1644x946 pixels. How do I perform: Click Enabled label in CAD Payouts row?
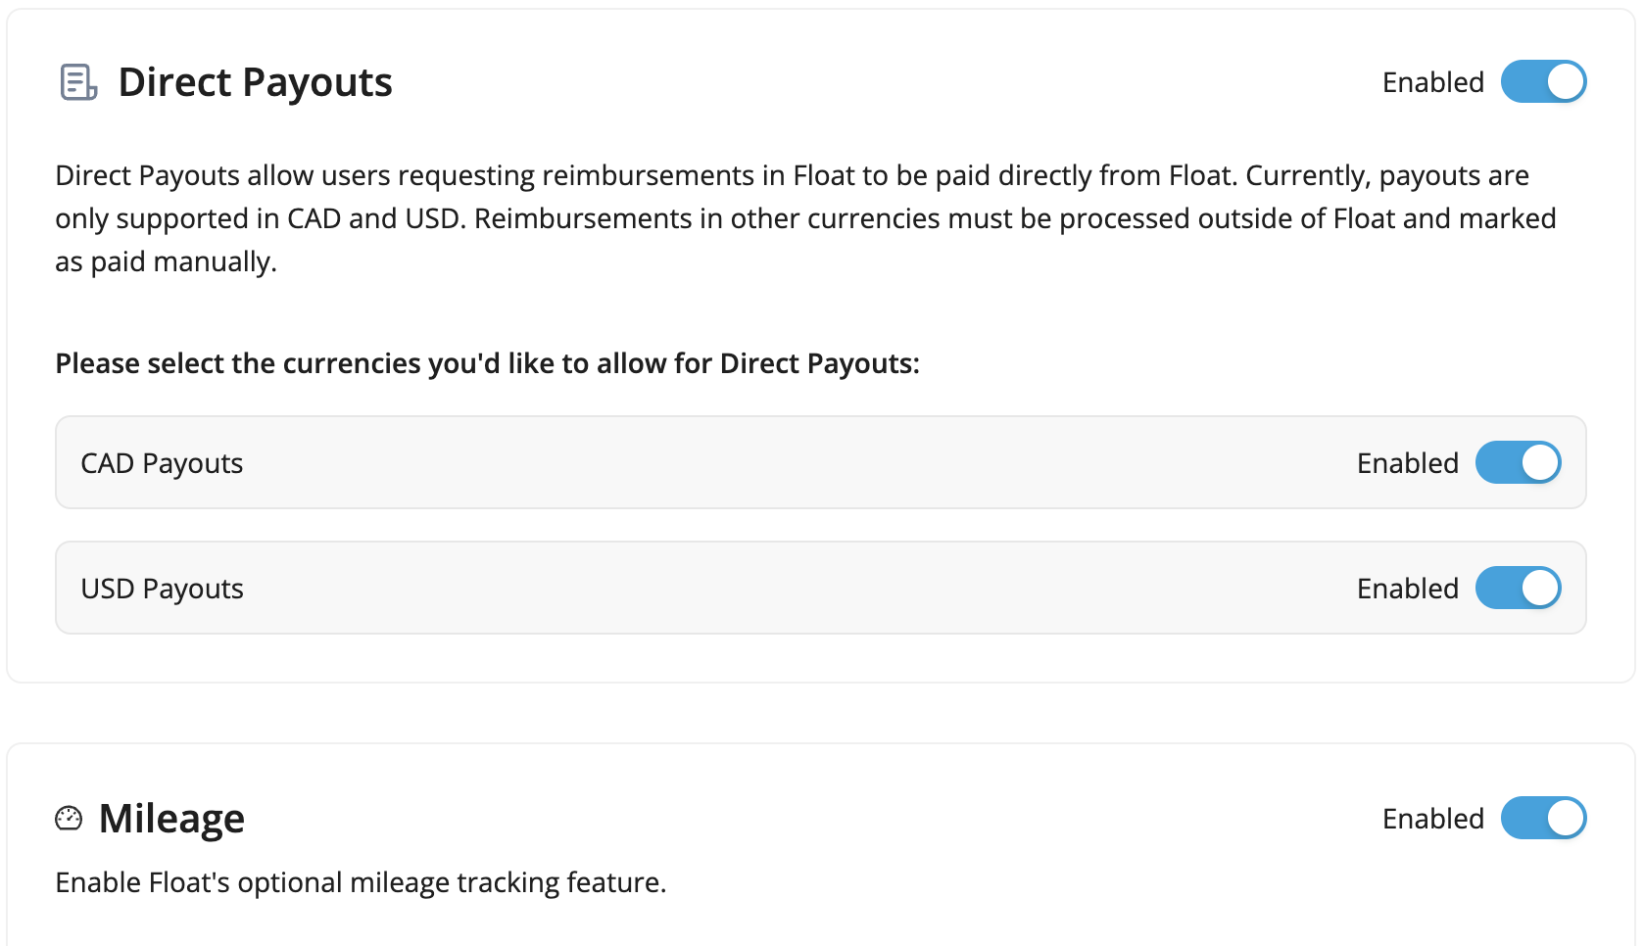pos(1407,463)
